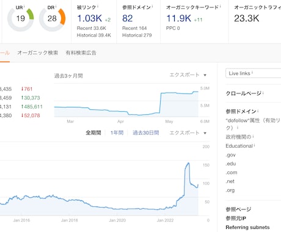This screenshot has height=232, width=281.
Task: Click the Jan 2020 axis label
Action: pyautogui.click(x=117, y=220)
